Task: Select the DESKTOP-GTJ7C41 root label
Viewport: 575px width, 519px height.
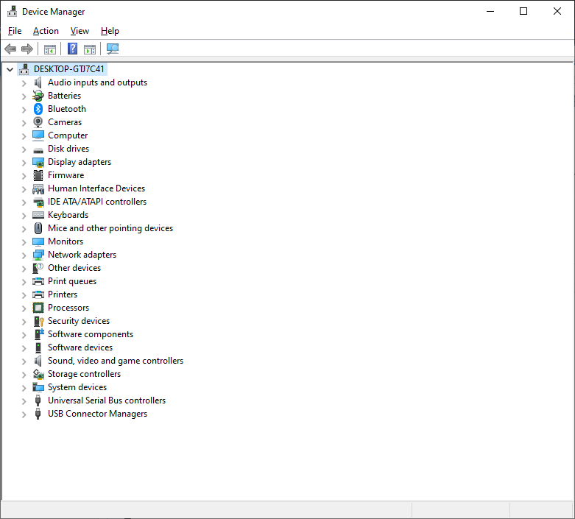Action: click(69, 69)
